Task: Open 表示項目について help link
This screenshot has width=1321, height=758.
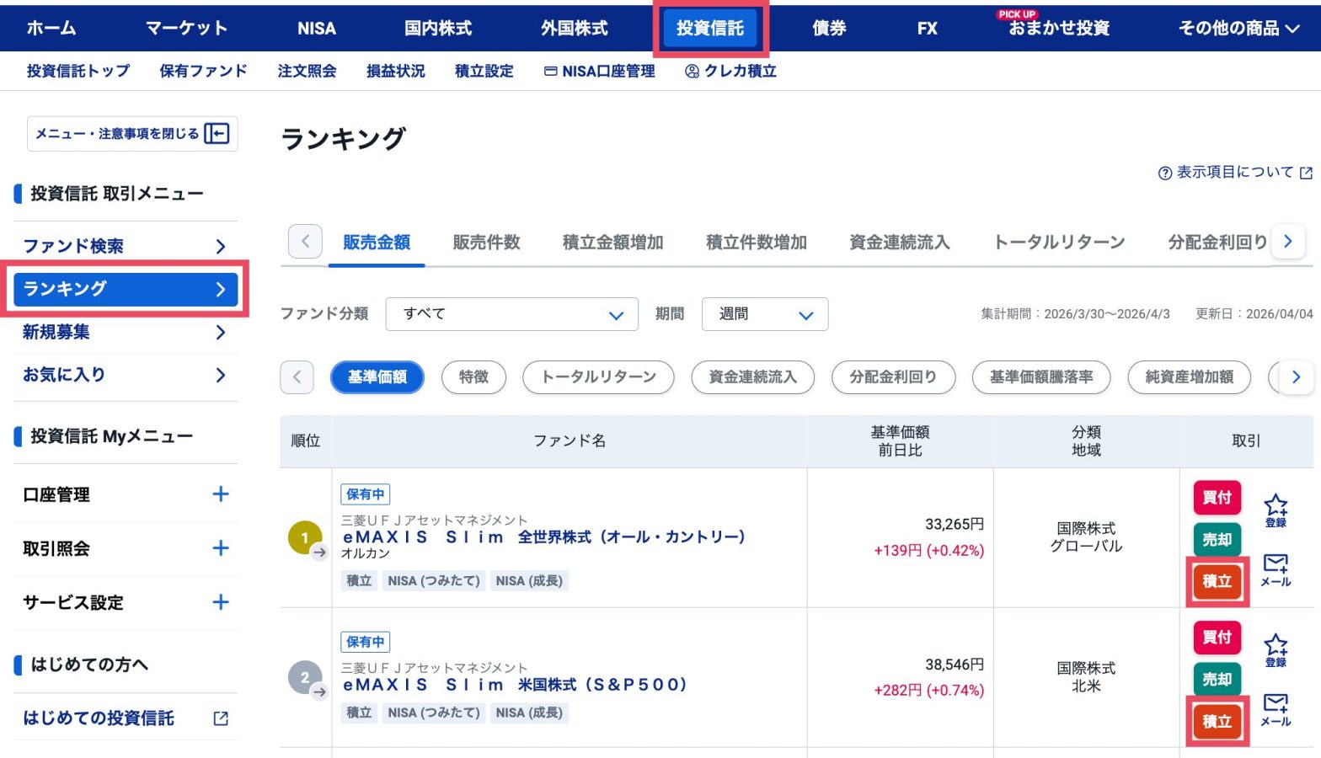Action: 1234,172
